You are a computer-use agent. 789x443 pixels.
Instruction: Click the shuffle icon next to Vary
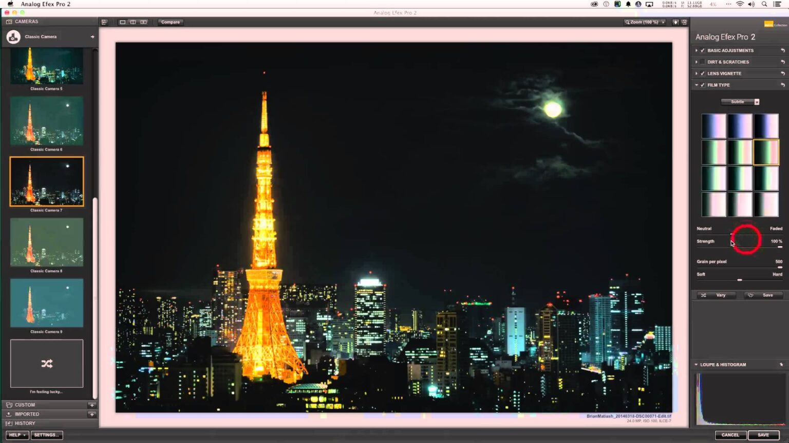(704, 295)
